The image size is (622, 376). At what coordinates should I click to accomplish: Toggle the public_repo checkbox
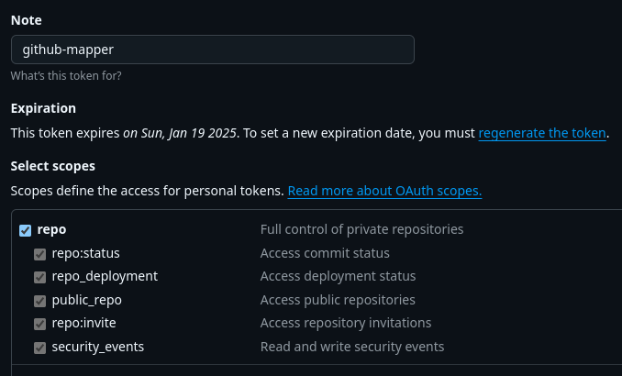[40, 300]
